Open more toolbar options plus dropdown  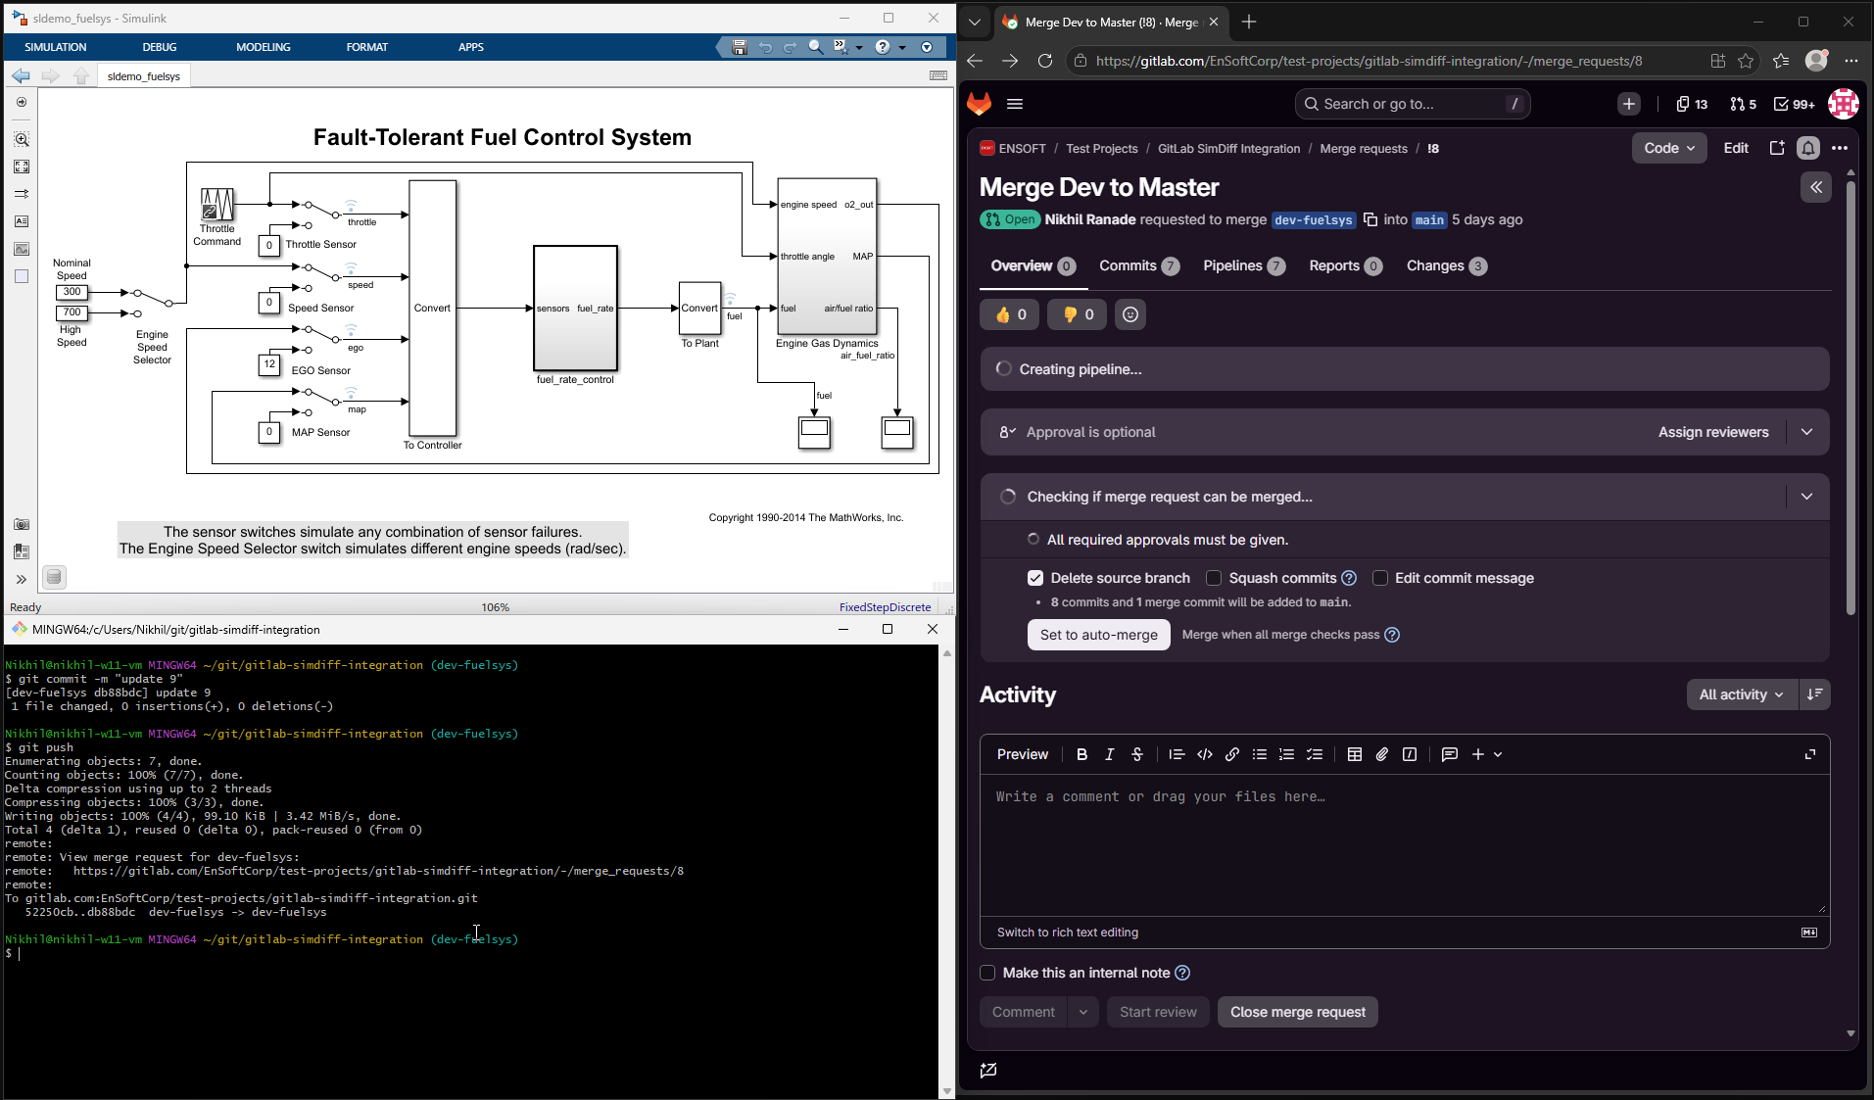tap(1487, 754)
